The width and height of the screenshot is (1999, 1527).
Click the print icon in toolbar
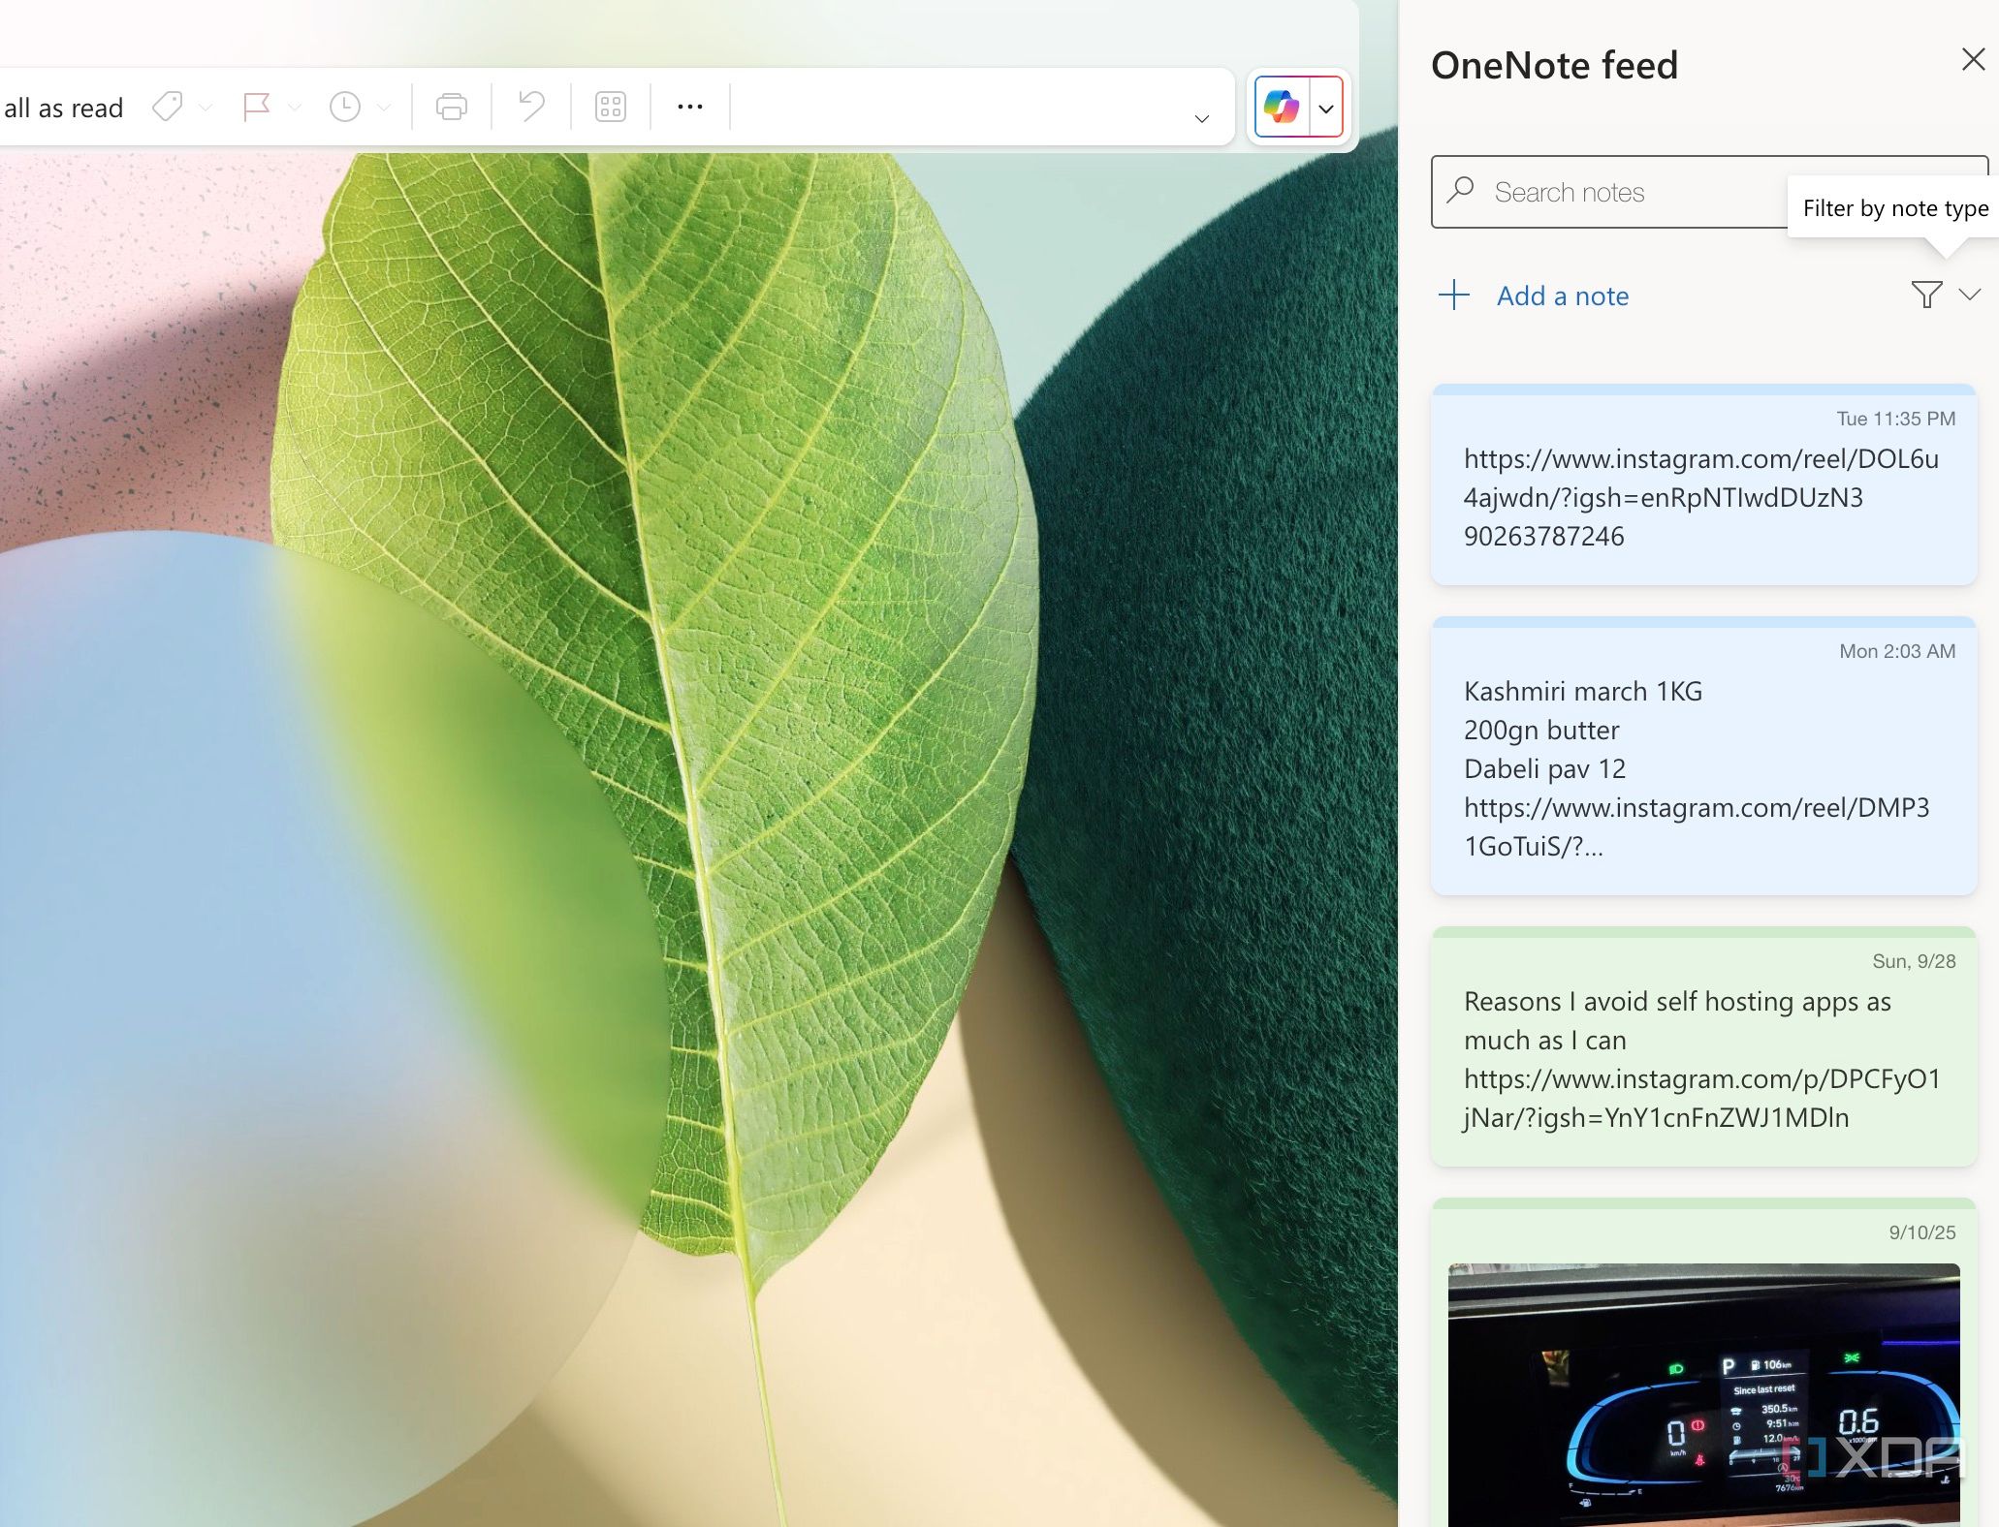(451, 107)
